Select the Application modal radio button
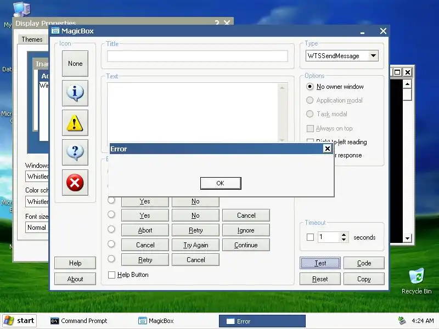Screen dimensions: 439x329 [x=309, y=100]
